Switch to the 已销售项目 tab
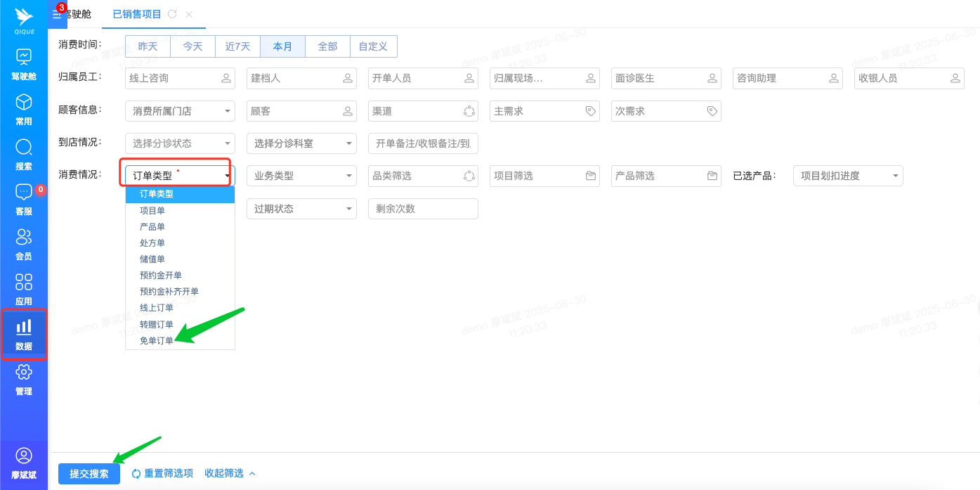 pyautogui.click(x=136, y=14)
